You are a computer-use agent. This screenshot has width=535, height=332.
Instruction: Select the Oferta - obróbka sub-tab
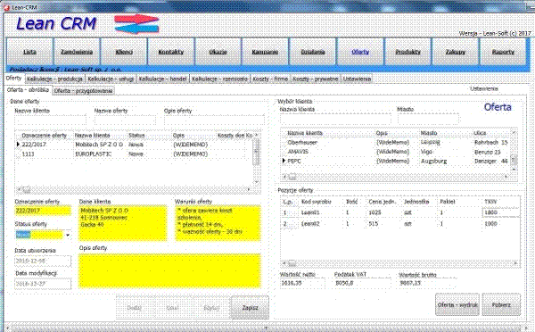pos(28,90)
